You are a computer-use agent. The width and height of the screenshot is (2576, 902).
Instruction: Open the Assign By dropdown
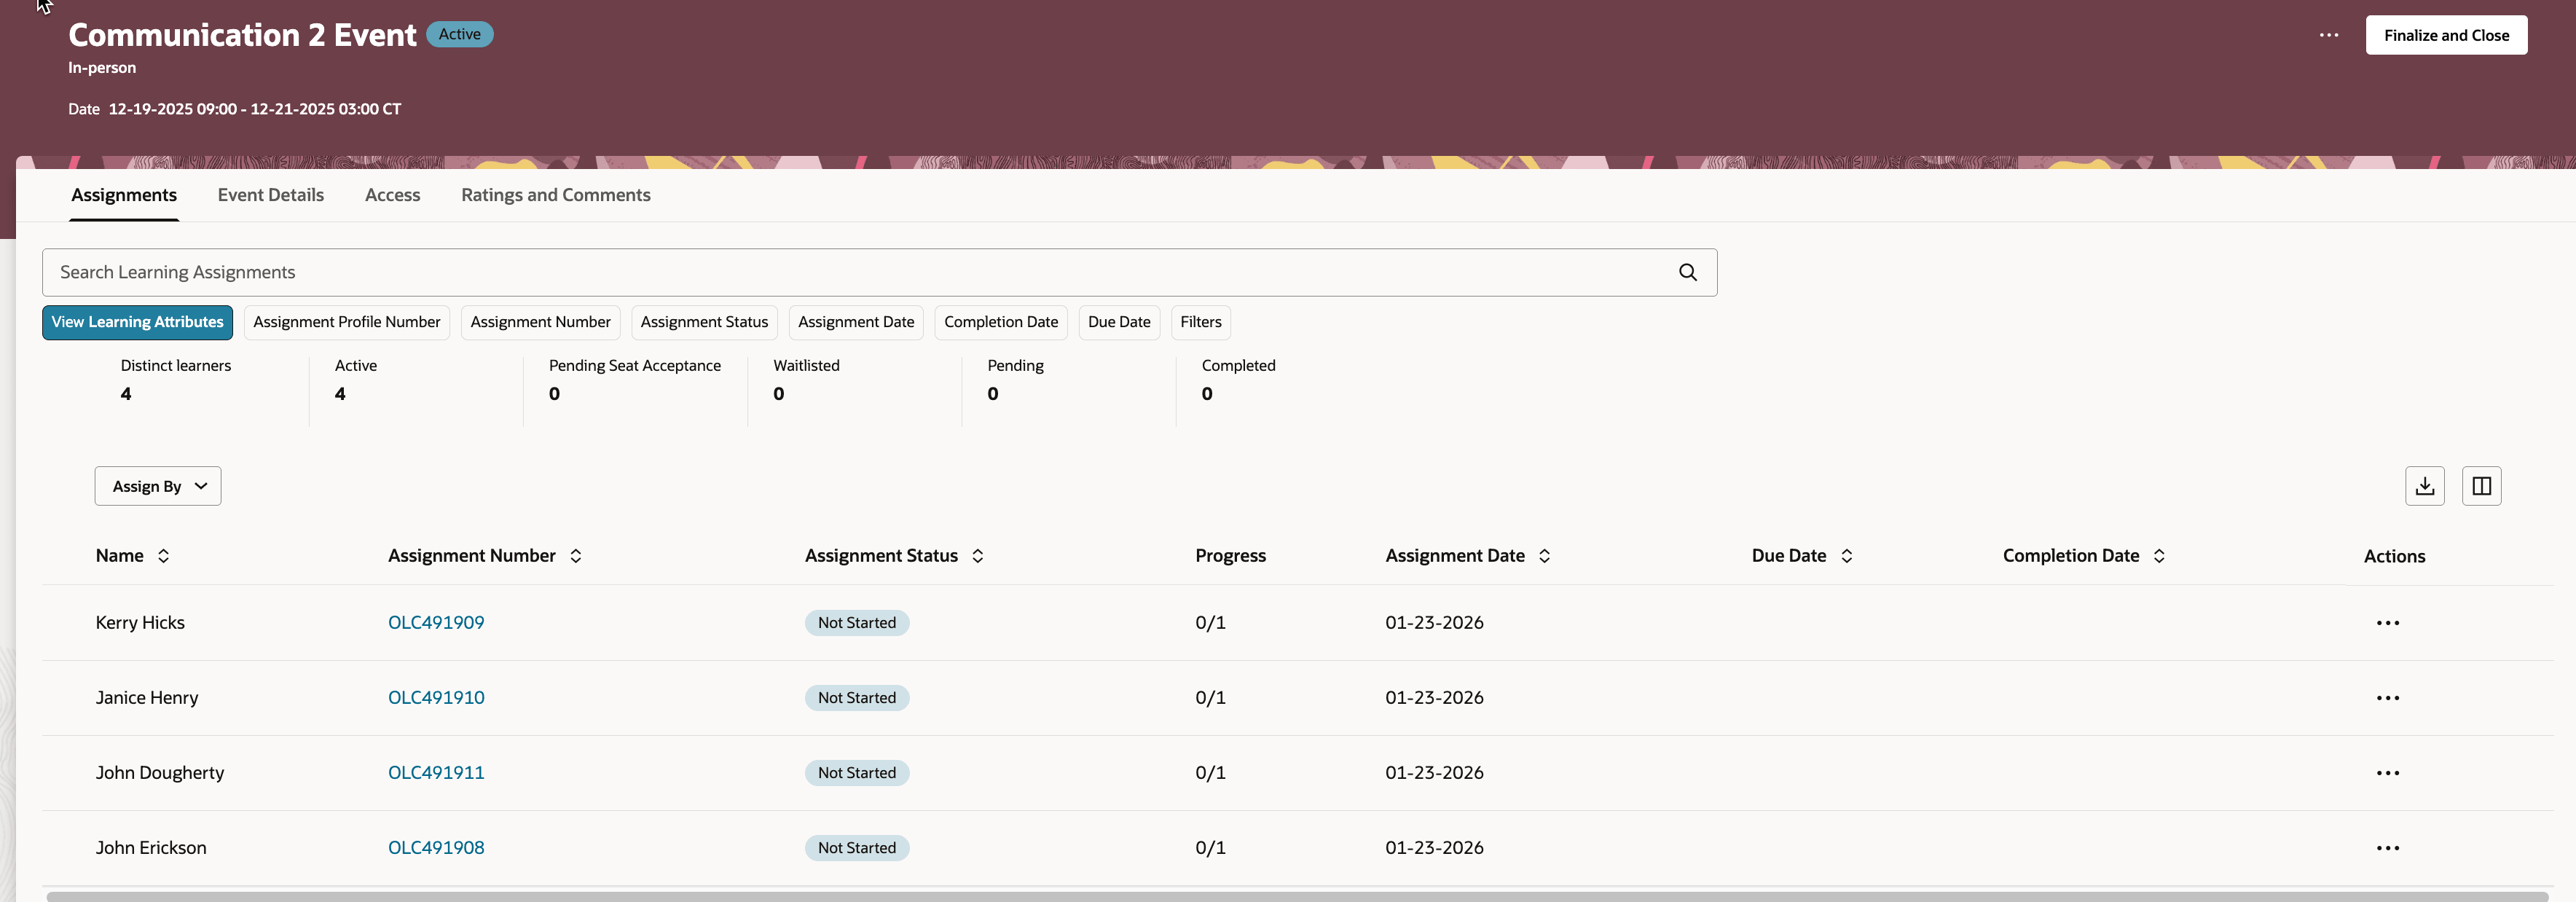(x=157, y=486)
